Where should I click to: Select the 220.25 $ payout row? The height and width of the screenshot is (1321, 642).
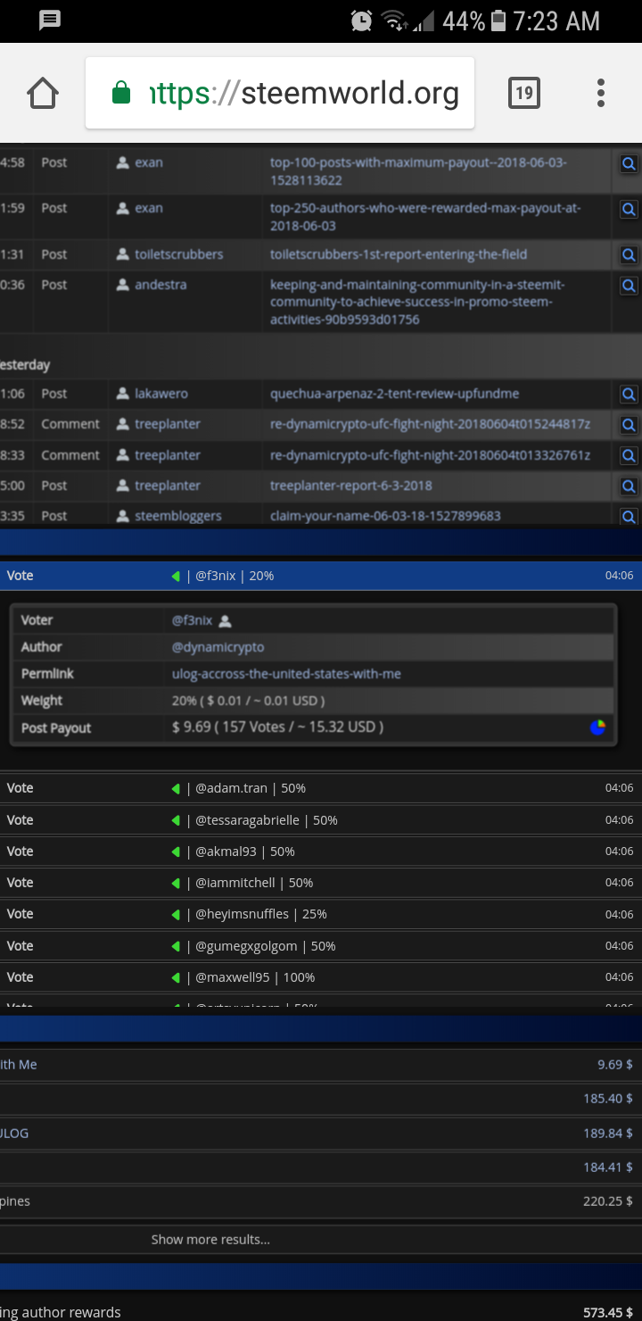[x=321, y=1201]
